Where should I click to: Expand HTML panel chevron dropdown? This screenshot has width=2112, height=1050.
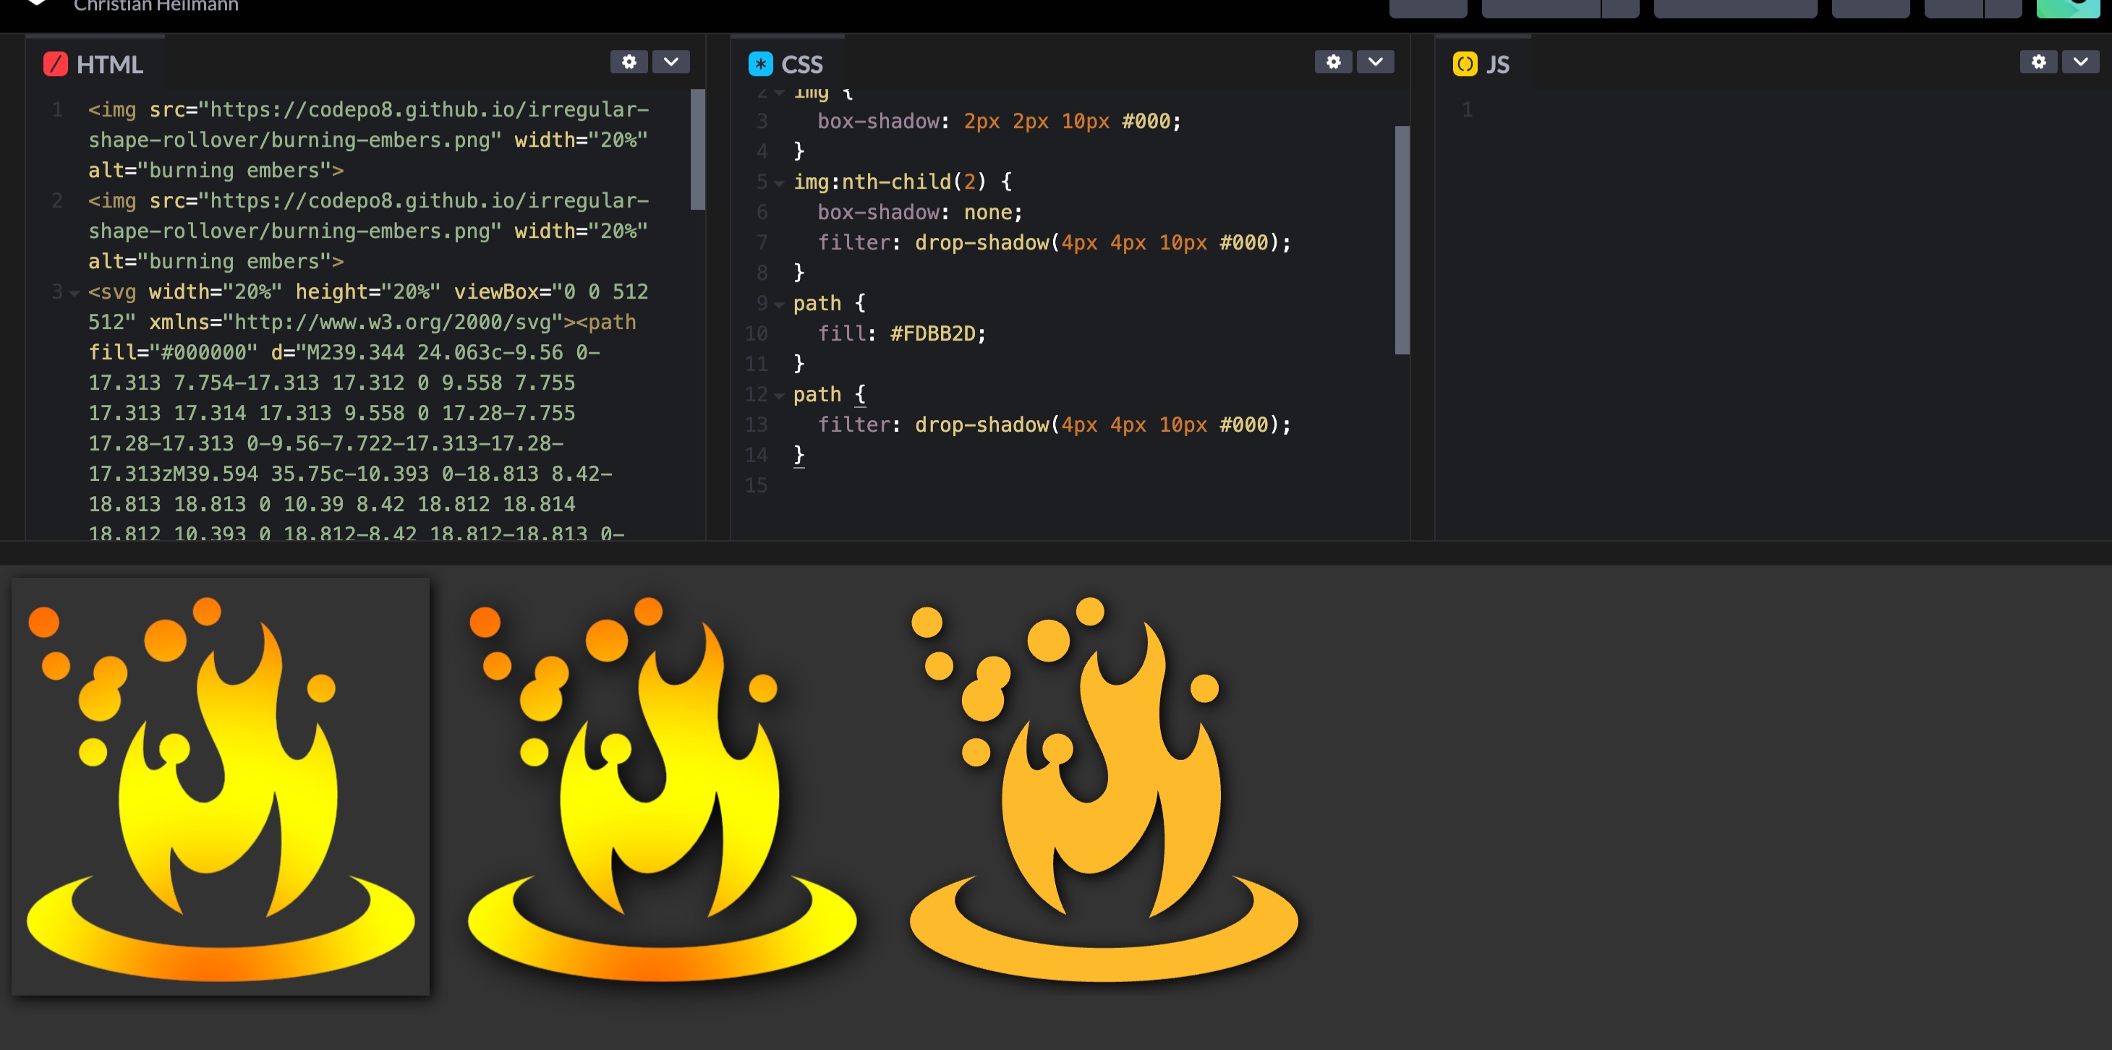670,61
